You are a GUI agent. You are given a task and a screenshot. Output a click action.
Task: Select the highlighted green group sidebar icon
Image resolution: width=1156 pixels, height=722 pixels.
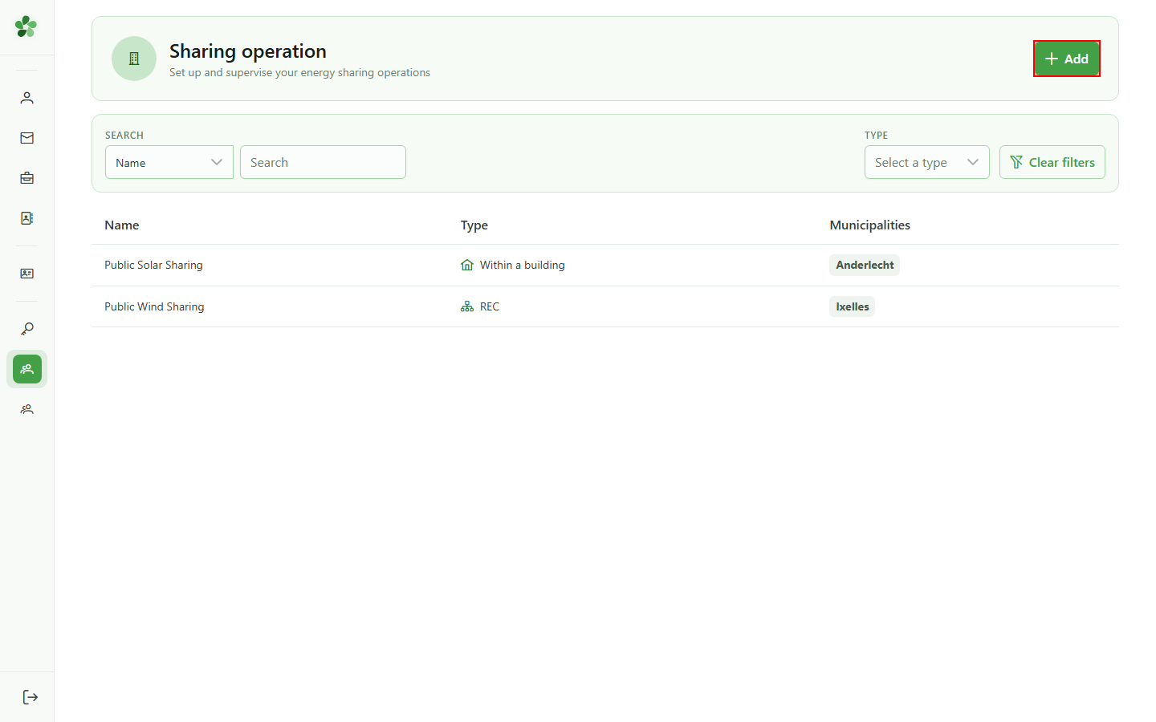(x=27, y=369)
